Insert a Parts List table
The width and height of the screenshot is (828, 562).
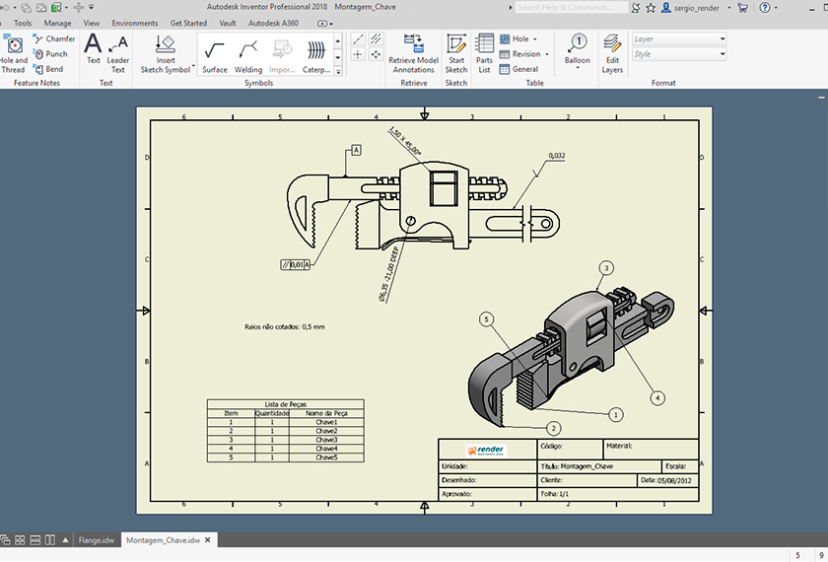[484, 53]
